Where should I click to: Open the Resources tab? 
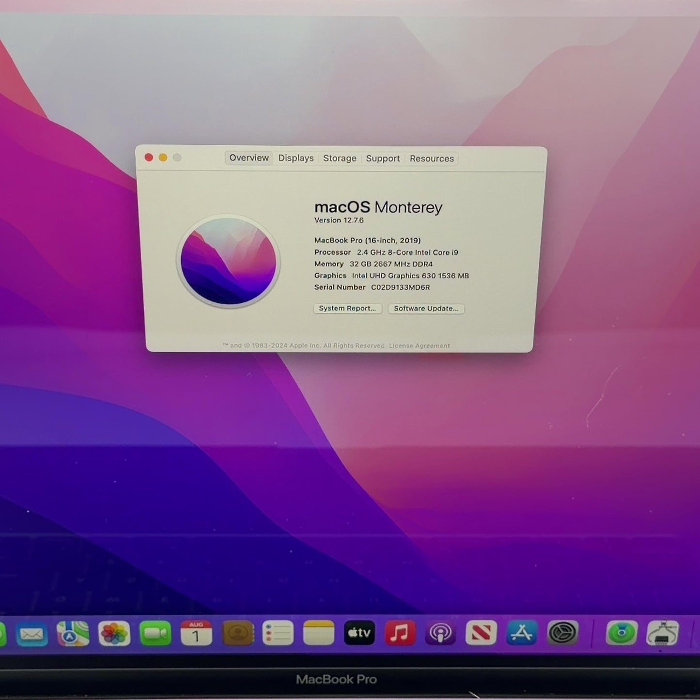[x=432, y=158]
